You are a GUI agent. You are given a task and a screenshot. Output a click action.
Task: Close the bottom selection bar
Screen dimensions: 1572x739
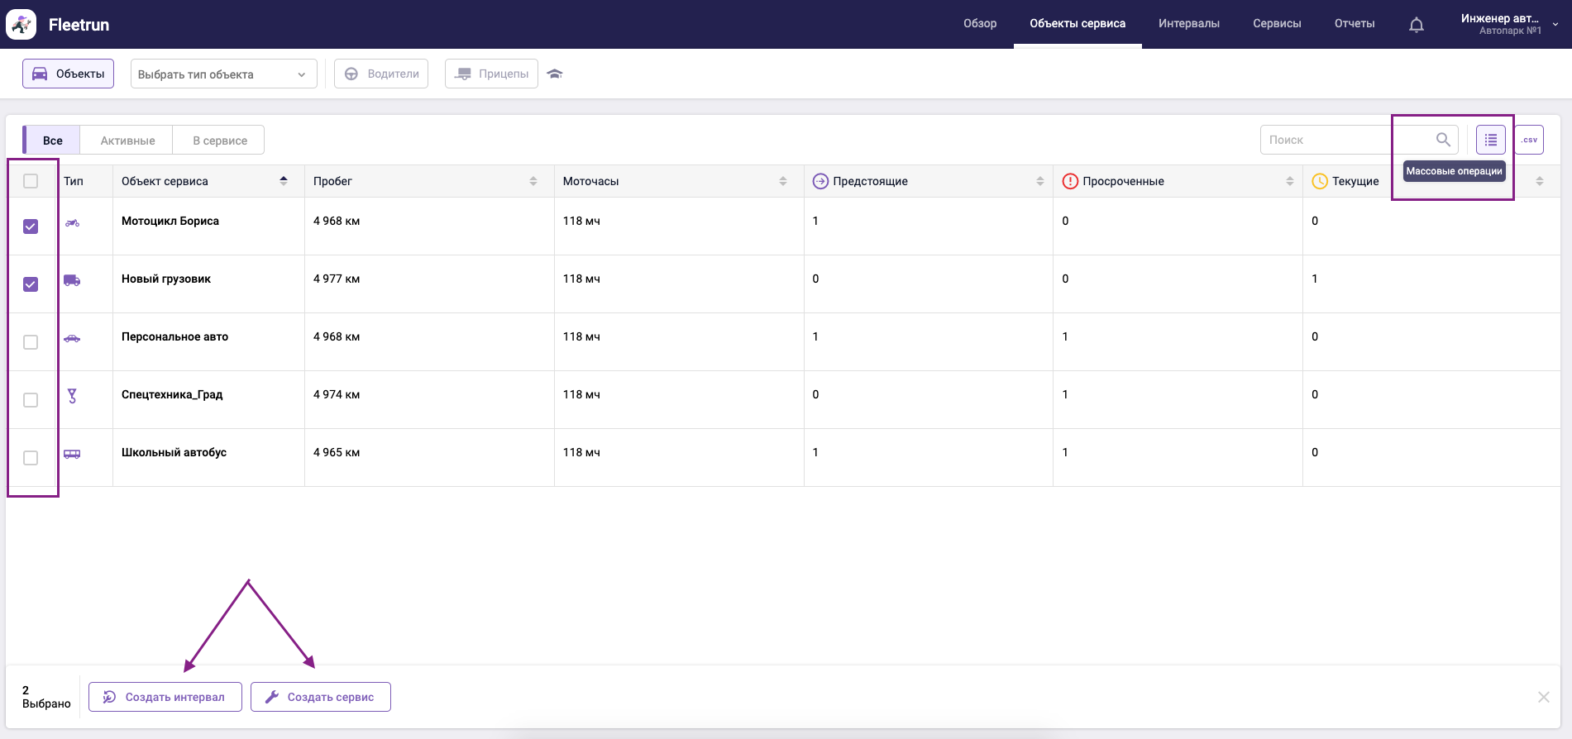1543,697
